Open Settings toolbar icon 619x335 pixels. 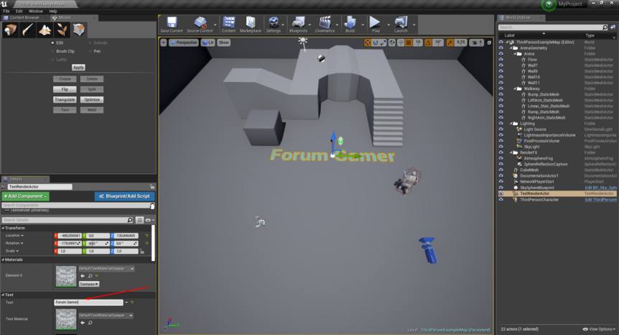click(273, 24)
